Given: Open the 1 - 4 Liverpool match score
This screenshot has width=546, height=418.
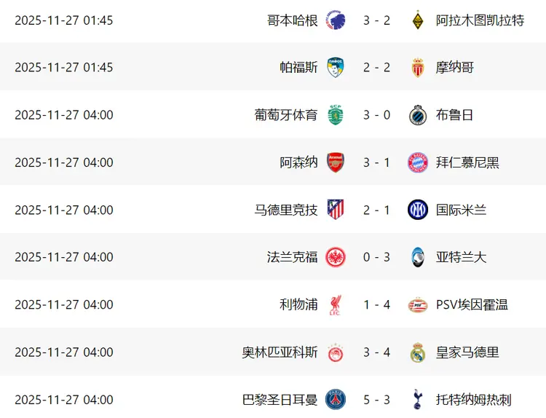Looking at the screenshot, I should [377, 304].
